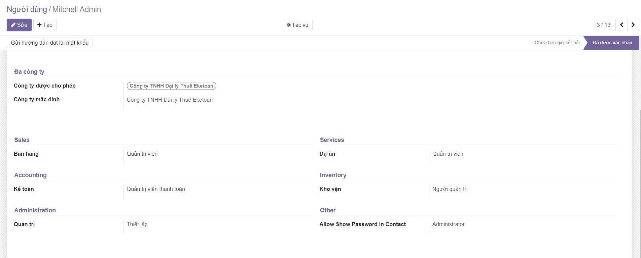Click the Administrator value under Other

tap(448, 224)
